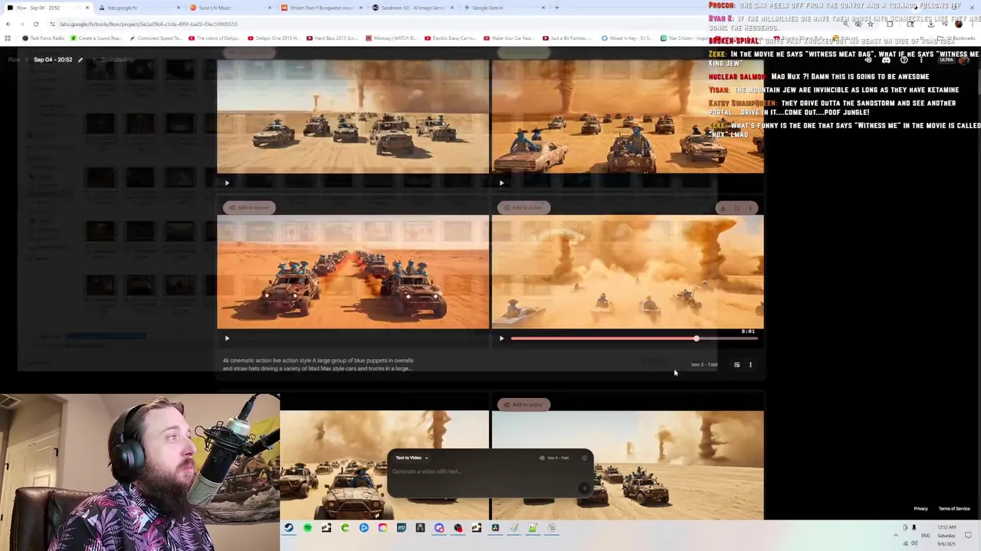Screen dimensions: 981x551
Task: Open the Mixed In Key bookmark
Action: coord(626,38)
